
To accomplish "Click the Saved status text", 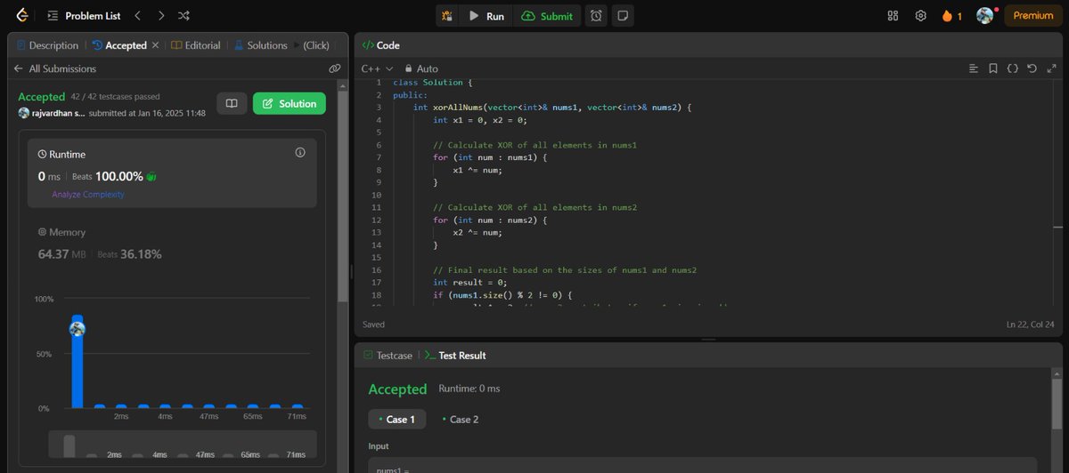I will click(x=374, y=325).
